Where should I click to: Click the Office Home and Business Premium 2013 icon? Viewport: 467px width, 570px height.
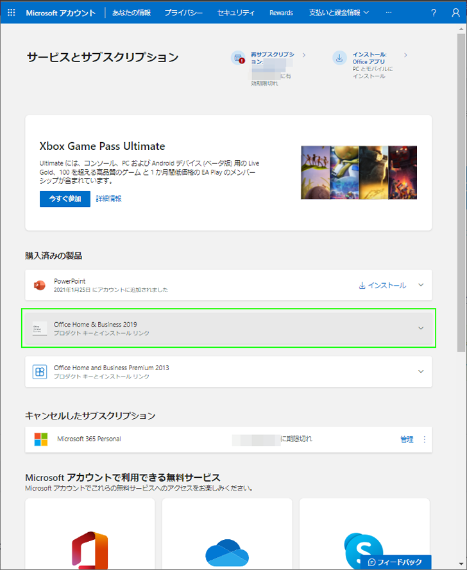click(x=40, y=372)
